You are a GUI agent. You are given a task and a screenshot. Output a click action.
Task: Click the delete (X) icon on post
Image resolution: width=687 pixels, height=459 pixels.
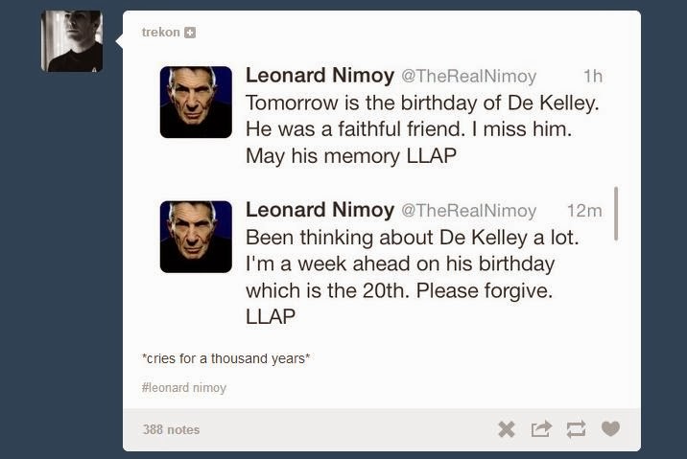(507, 429)
